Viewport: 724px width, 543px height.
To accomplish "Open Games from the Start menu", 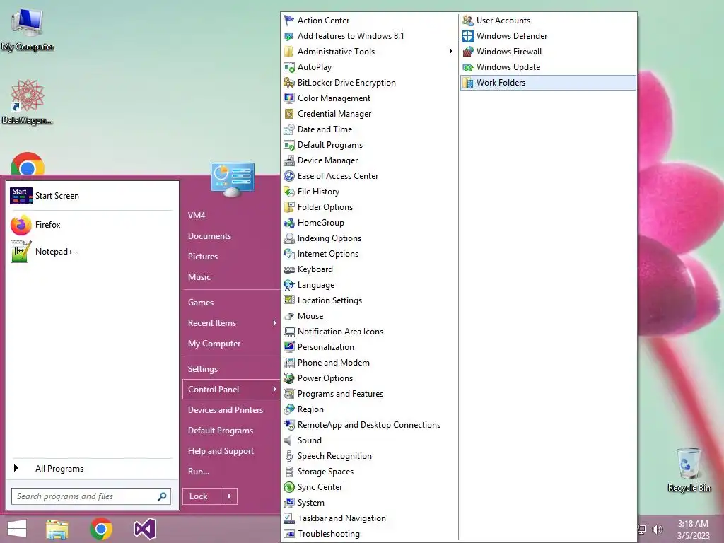I will pyautogui.click(x=231, y=303).
